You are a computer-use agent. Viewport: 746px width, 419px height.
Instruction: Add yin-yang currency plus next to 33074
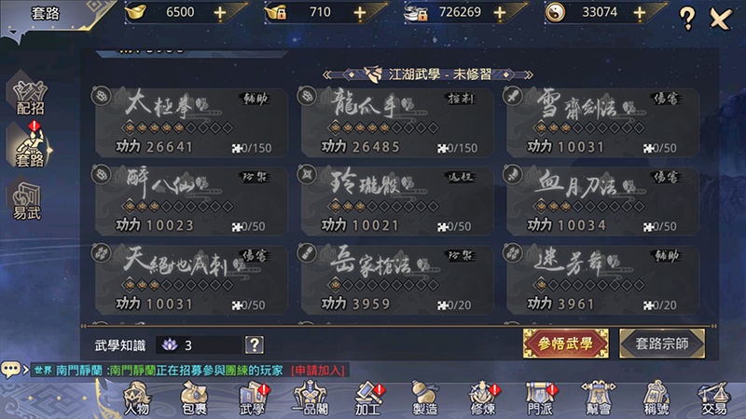(x=640, y=13)
